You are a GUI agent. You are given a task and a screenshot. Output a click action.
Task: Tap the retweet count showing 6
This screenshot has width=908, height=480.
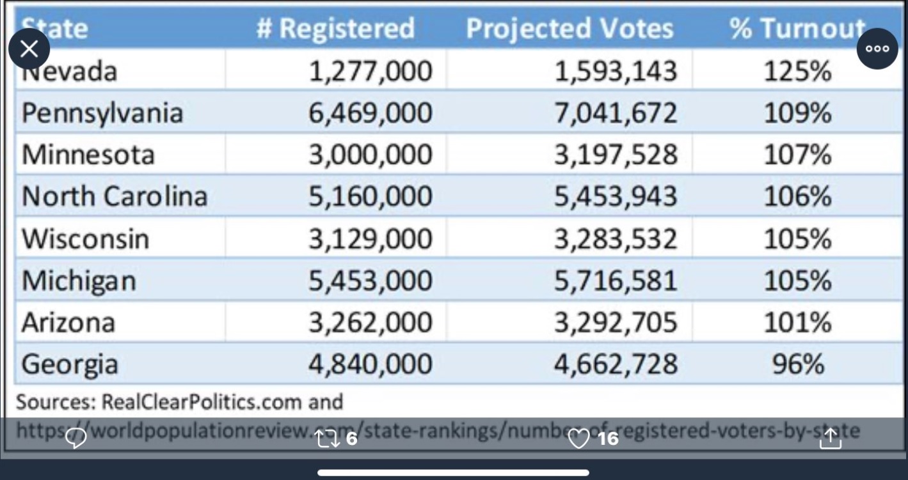[351, 438]
